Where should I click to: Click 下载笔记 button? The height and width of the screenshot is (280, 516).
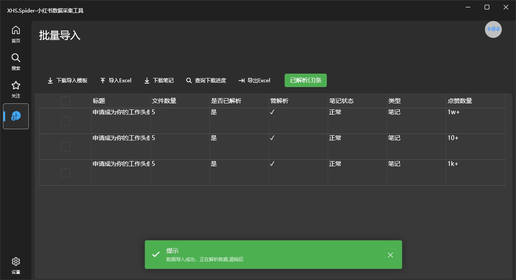[159, 81]
